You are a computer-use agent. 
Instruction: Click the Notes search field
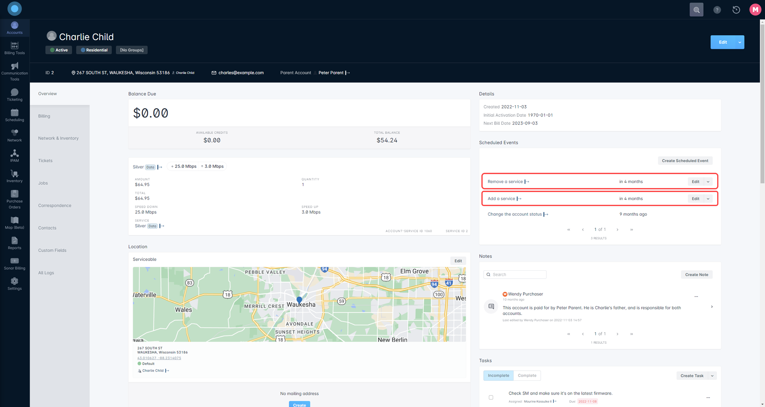515,275
